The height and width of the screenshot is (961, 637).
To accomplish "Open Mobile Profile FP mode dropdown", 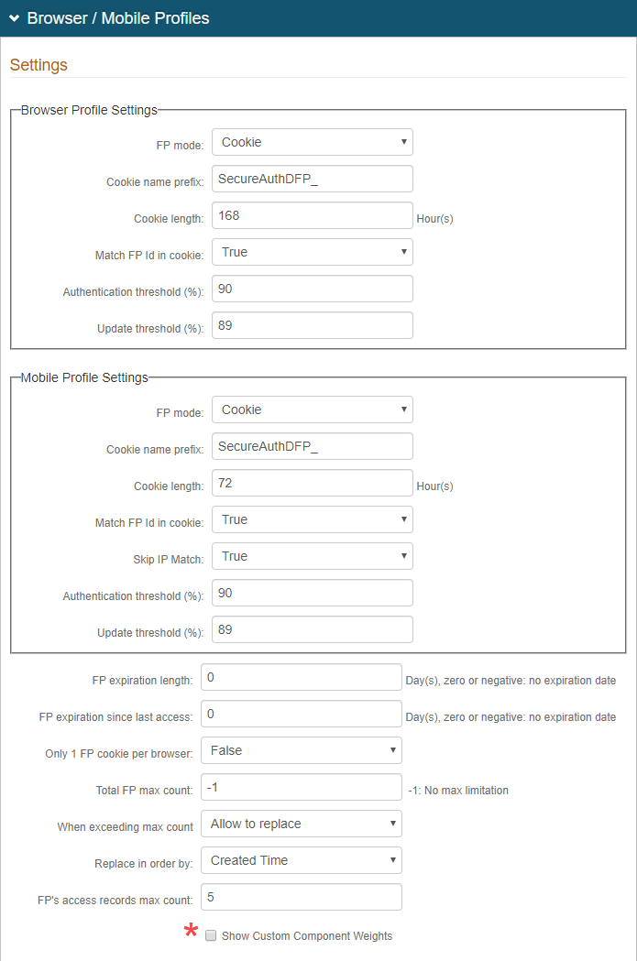I will [x=312, y=410].
